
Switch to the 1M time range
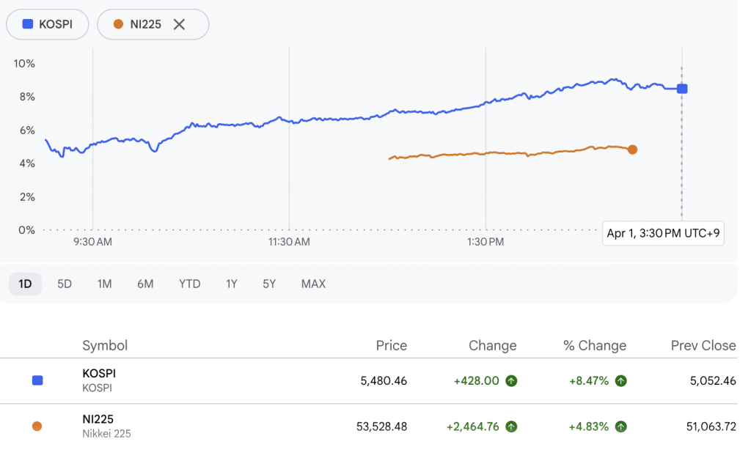click(x=104, y=284)
